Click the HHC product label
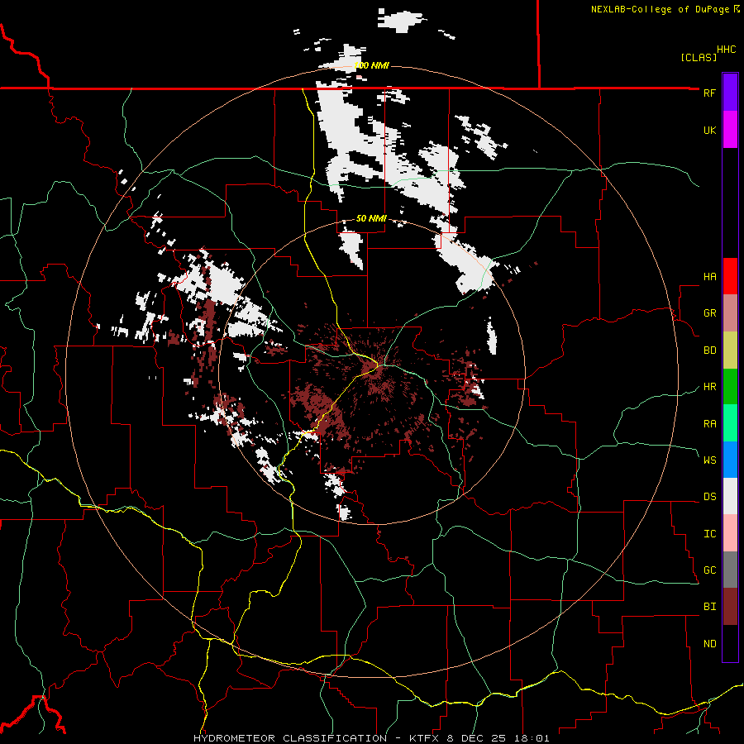The width and height of the screenshot is (744, 744). pos(726,50)
